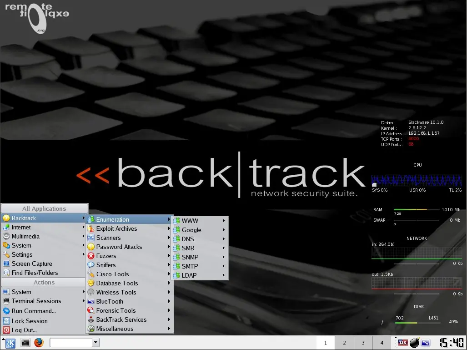The image size is (467, 350).
Task: Expand the SMB submenu arrow
Action: coord(223,248)
